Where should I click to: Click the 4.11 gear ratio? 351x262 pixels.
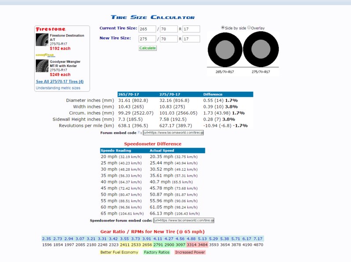[x=157, y=239]
